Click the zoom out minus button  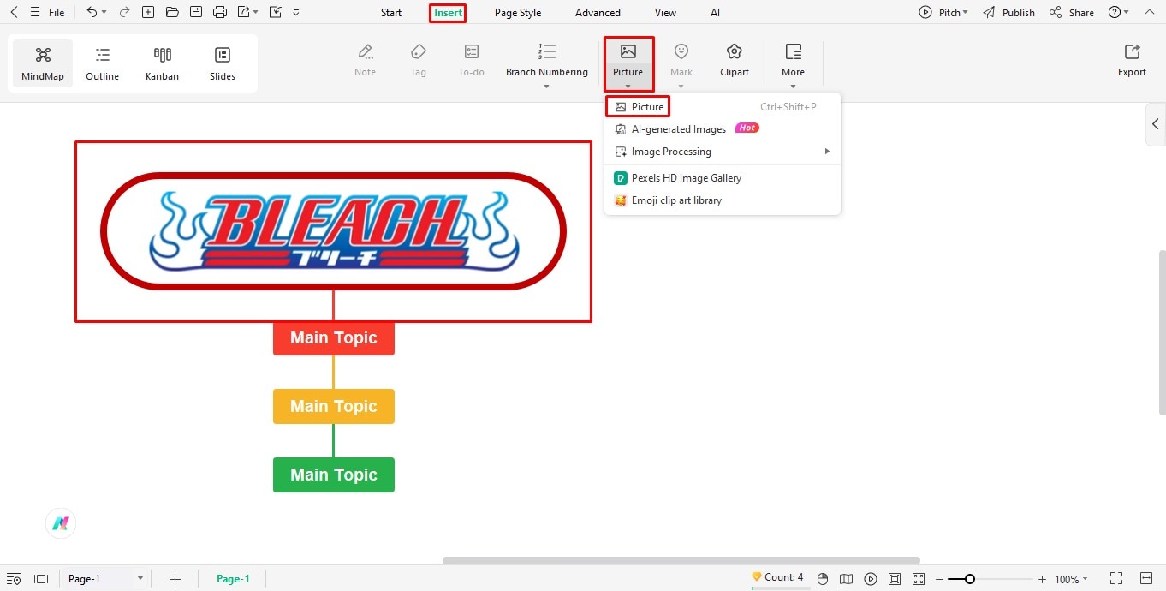pyautogui.click(x=939, y=579)
